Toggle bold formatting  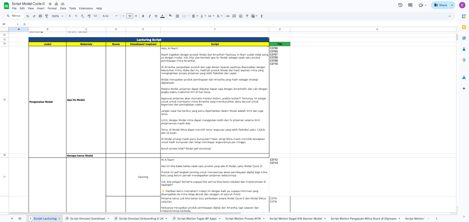point(143,16)
